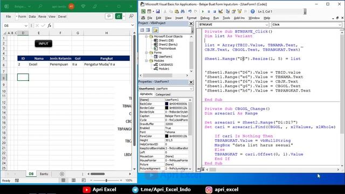The height and width of the screenshot is (194, 345).
Task: Select Sheet2 (Bantu) in project tree
Action: tap(168, 44)
